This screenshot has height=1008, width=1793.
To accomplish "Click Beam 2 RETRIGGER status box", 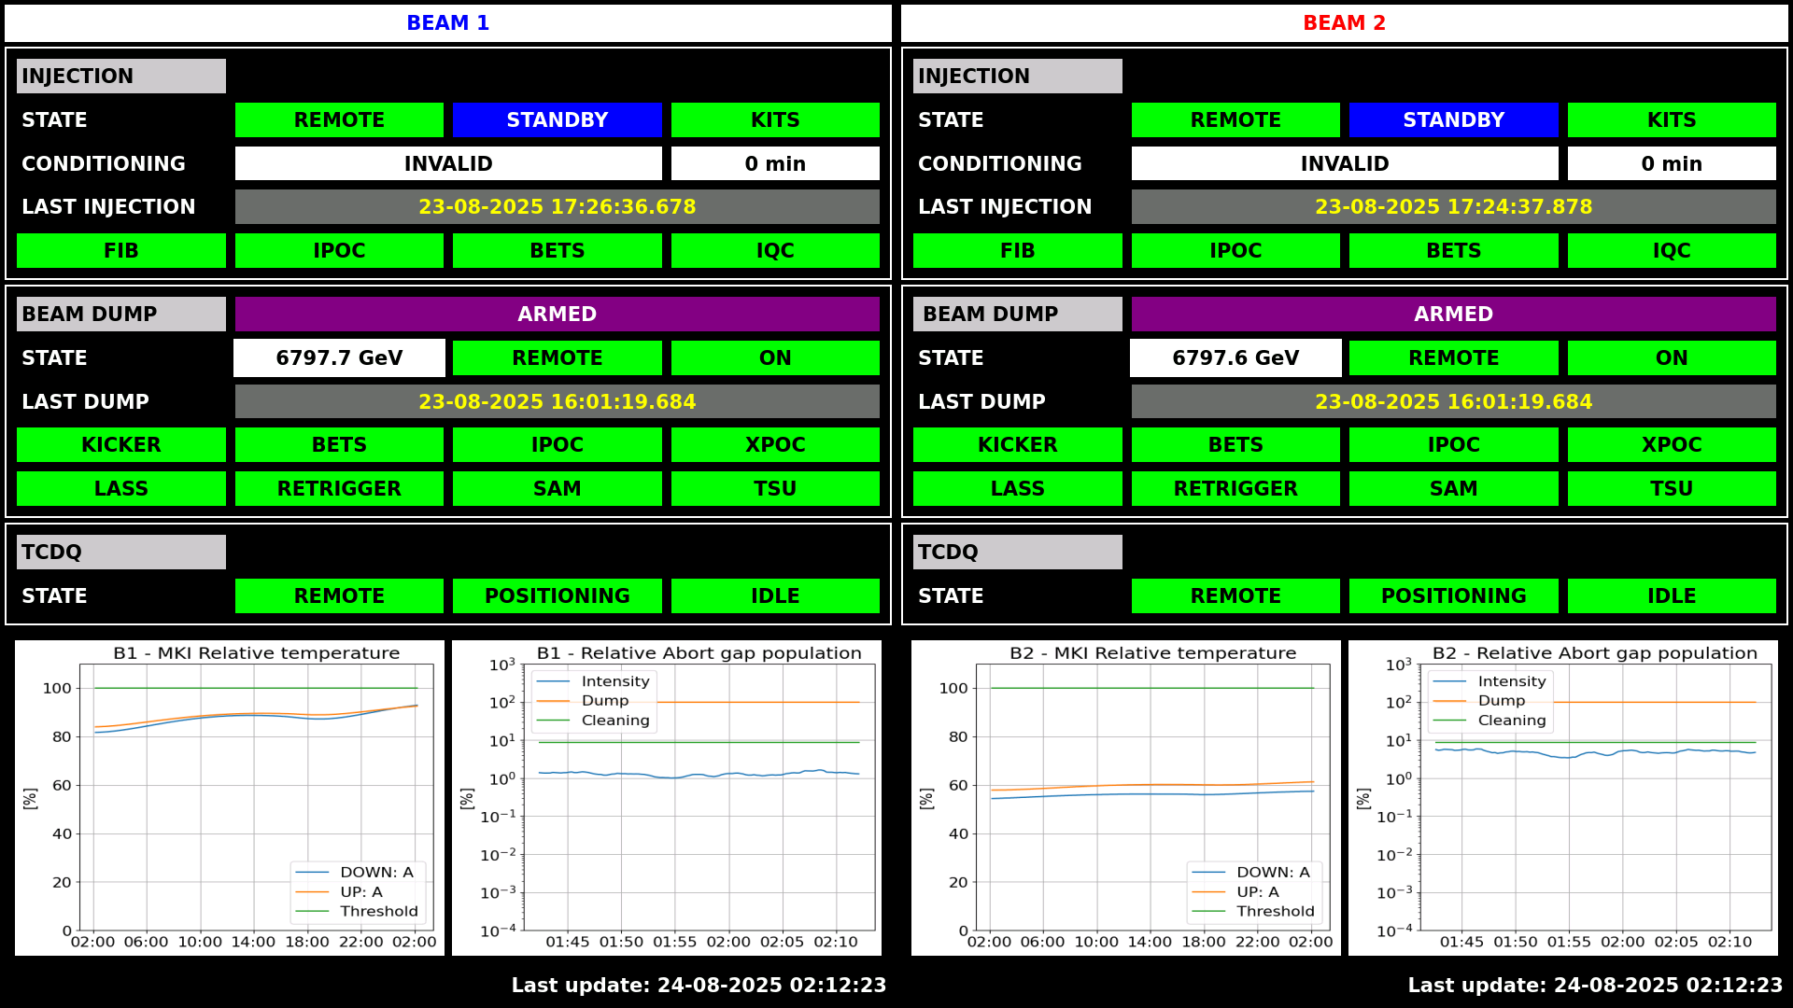I will coord(1235,488).
